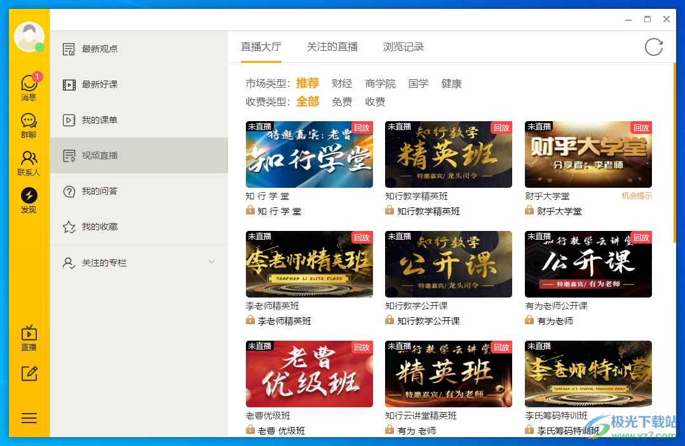The height and width of the screenshot is (446, 685).
Task: Open 最新观点 in the sidebar
Action: (x=139, y=49)
